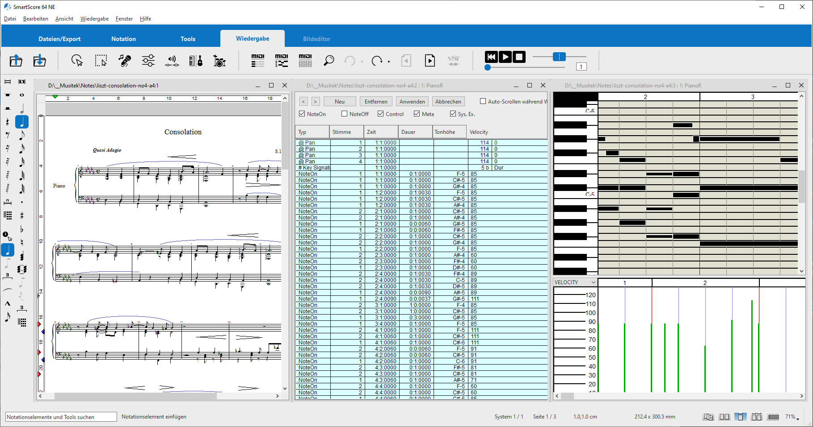Expand the redo arrow dropdown
813x427 pixels.
pos(389,62)
